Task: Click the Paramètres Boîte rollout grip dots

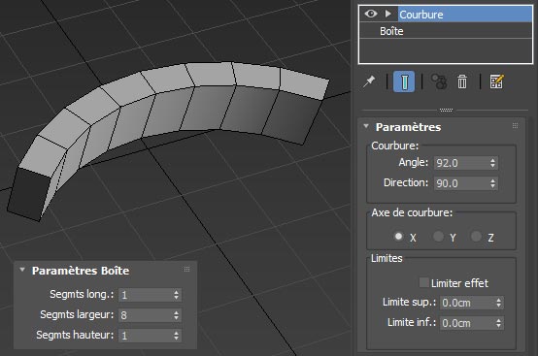Action: click(x=186, y=269)
